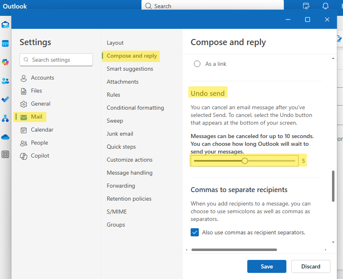The image size is (343, 279).
Task: Open the Forwarding section
Action: (121, 186)
